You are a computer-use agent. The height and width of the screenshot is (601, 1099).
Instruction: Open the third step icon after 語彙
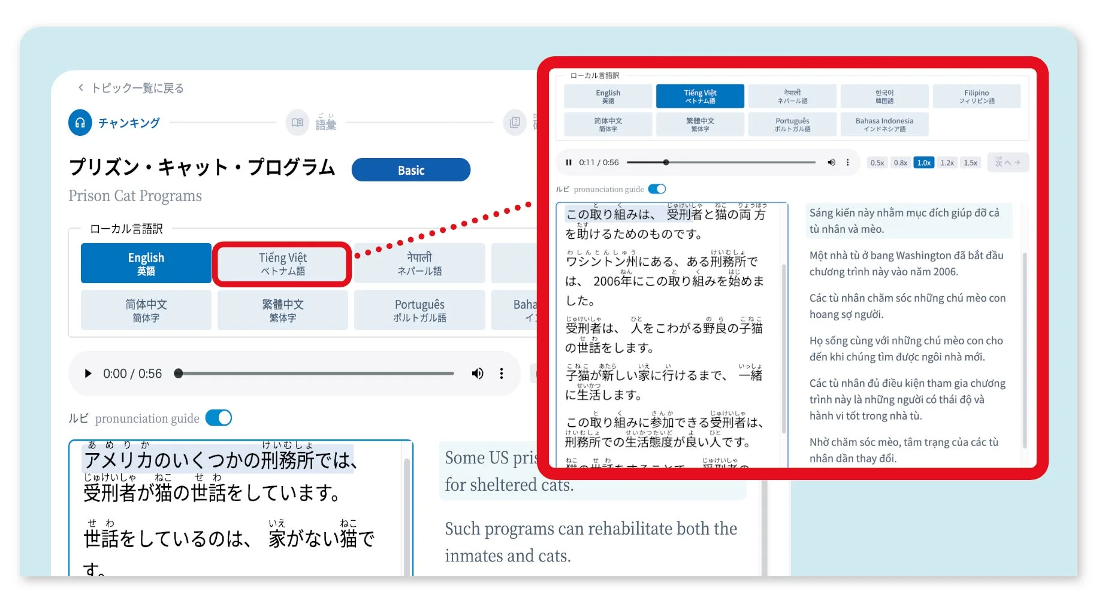pos(515,123)
